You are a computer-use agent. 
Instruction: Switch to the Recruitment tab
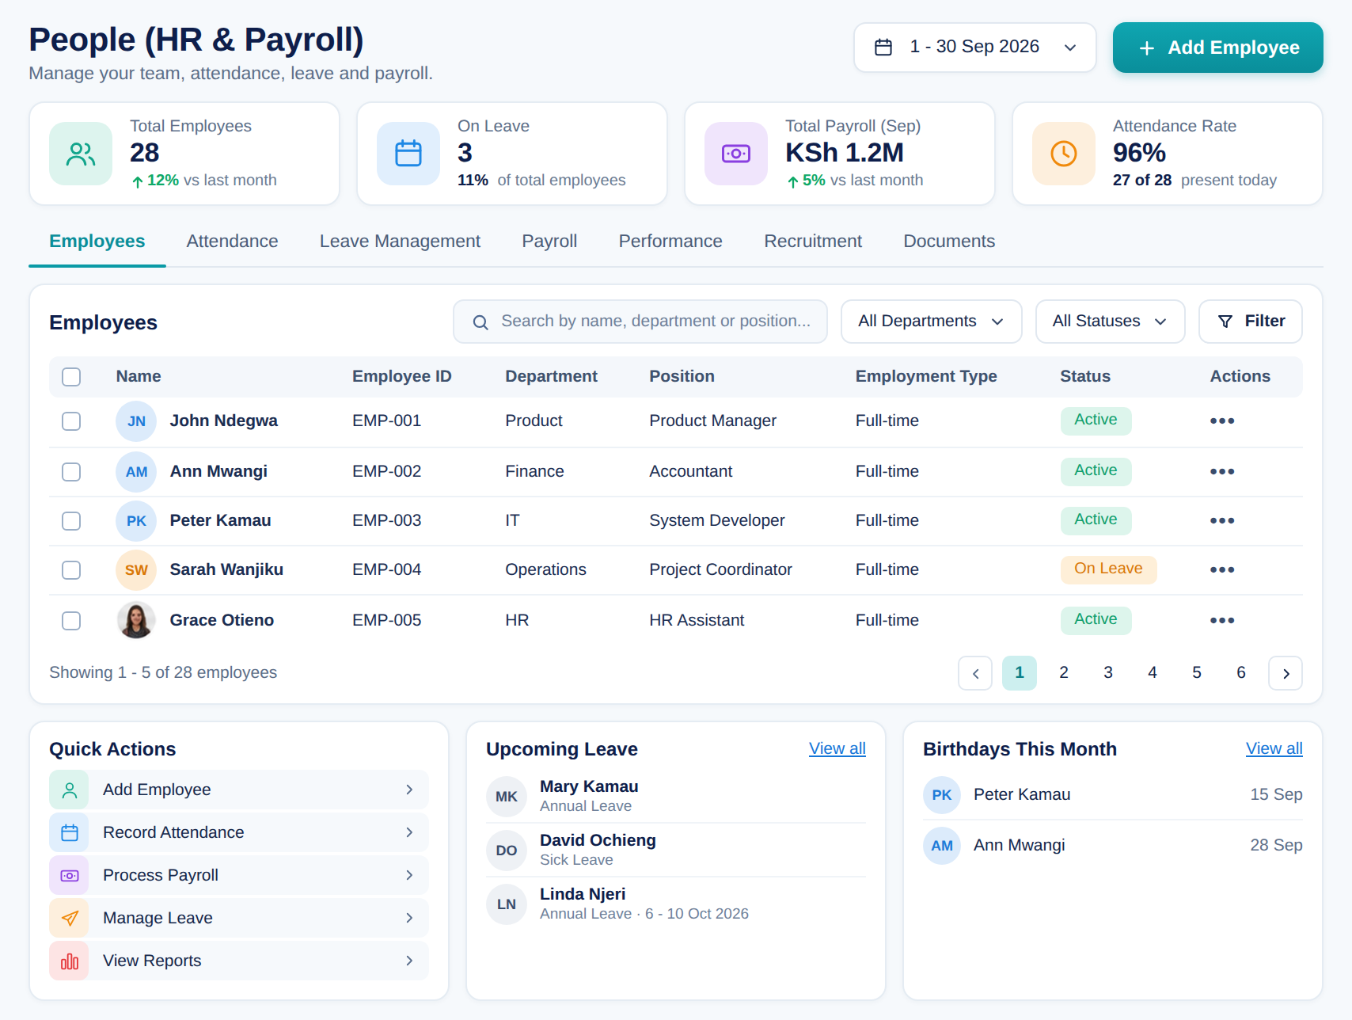tap(813, 242)
